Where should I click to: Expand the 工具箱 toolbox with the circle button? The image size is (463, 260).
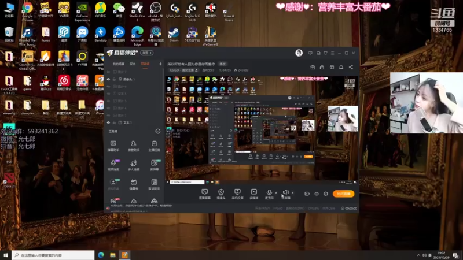(158, 131)
